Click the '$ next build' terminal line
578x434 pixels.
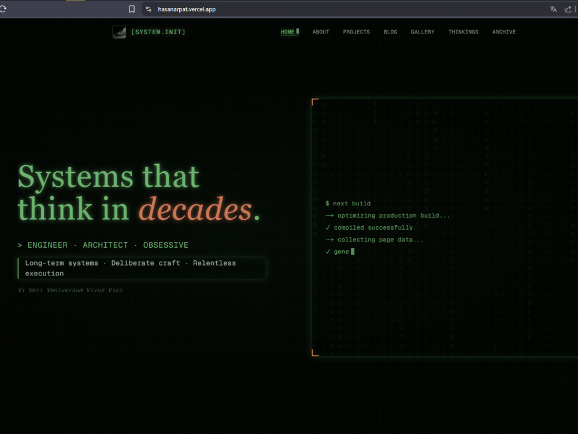pyautogui.click(x=348, y=203)
